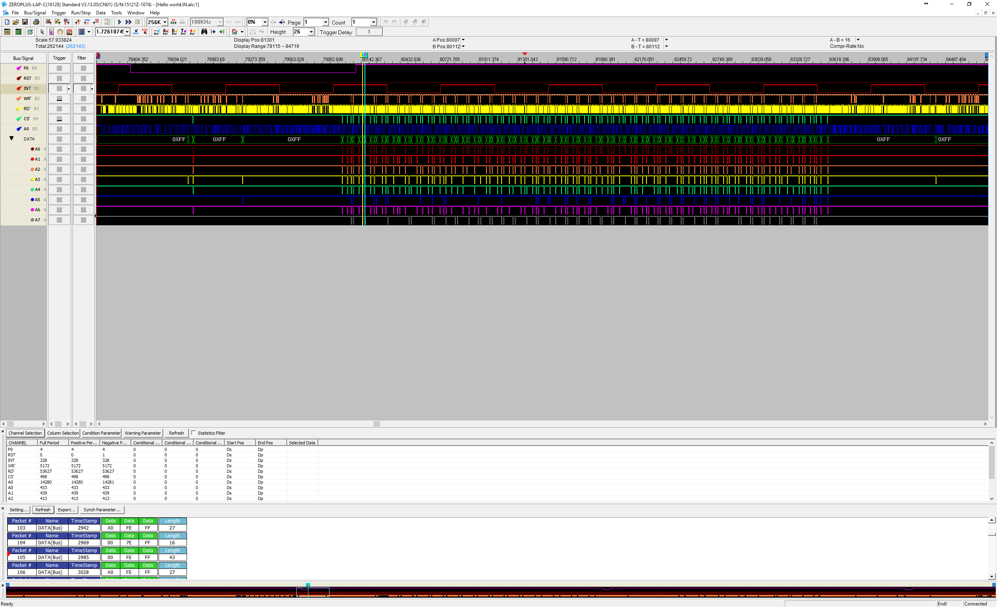Click the Save file icon

[25, 22]
